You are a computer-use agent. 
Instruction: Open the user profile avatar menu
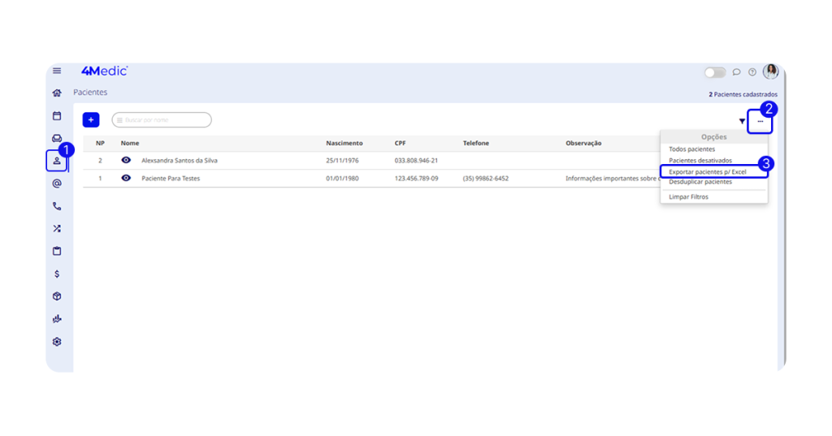pos(770,71)
